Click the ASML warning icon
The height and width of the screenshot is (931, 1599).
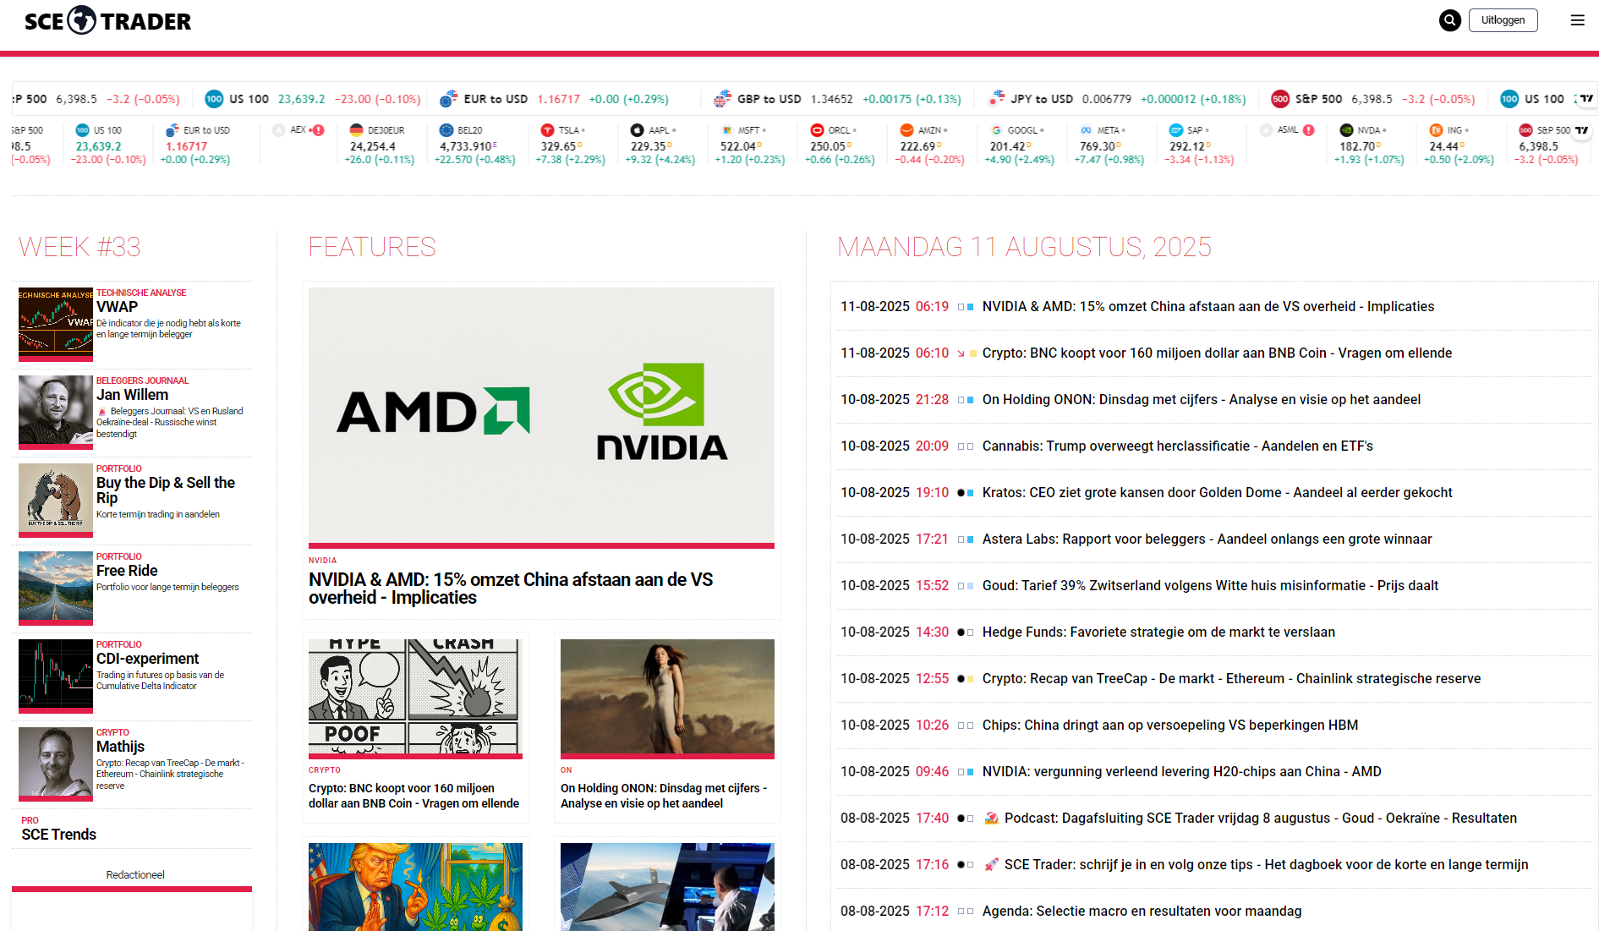coord(1308,130)
